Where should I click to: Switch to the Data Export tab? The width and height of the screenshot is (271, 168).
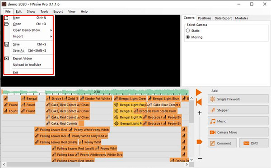(x=223, y=18)
